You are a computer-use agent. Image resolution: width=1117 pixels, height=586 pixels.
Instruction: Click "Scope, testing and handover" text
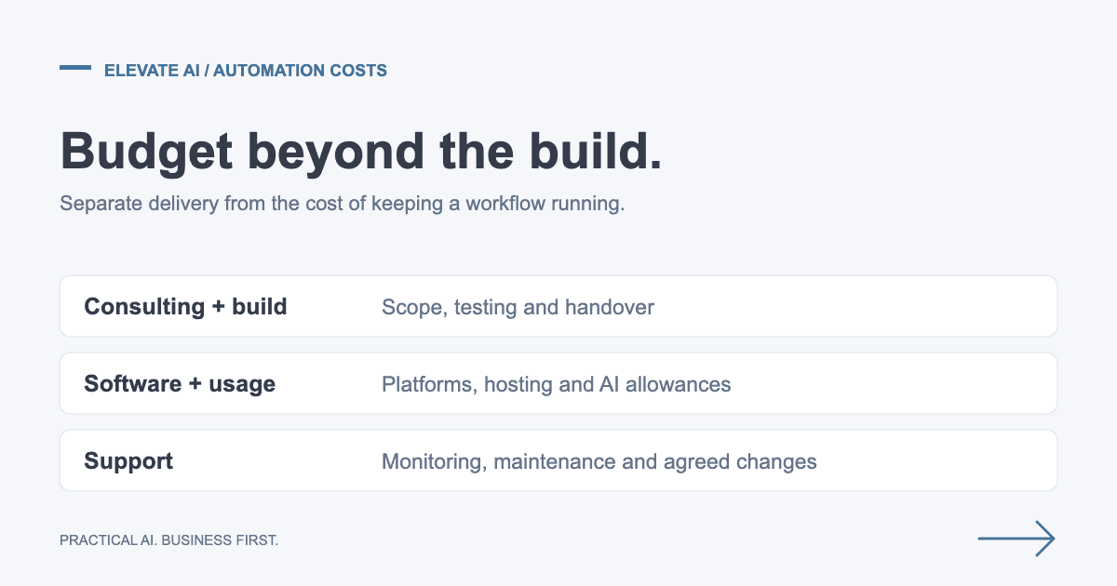pyautogui.click(x=518, y=307)
